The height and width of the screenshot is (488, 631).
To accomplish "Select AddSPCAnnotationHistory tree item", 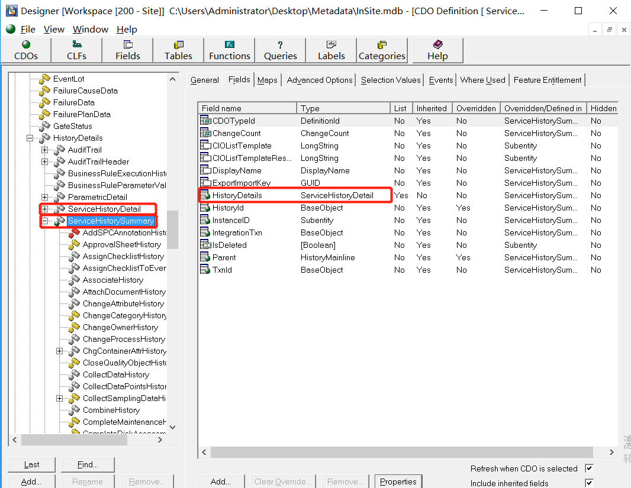I will 124,232.
